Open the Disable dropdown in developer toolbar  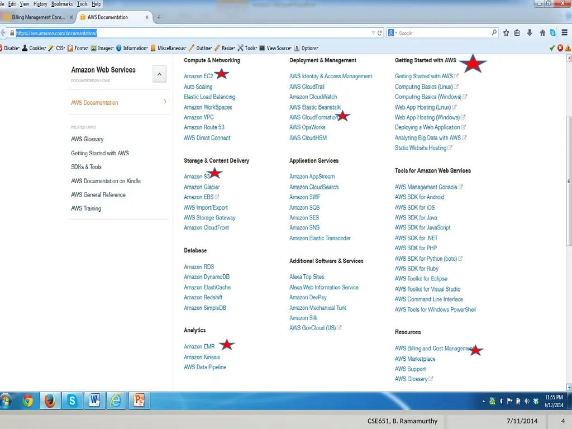(x=10, y=48)
